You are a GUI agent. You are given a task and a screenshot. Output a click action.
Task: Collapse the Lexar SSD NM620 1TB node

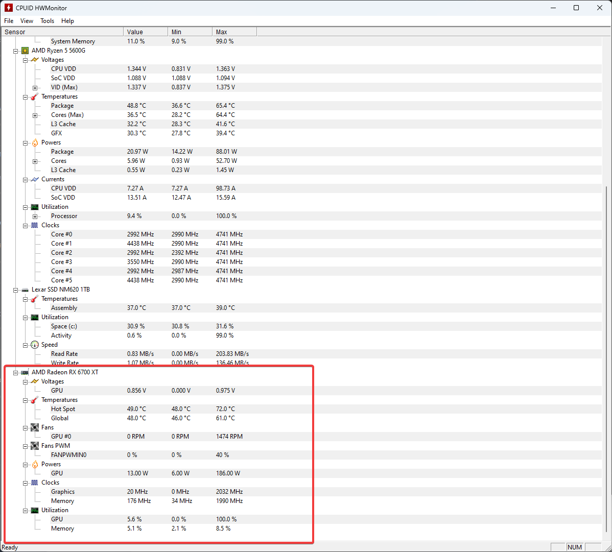pyautogui.click(x=16, y=290)
